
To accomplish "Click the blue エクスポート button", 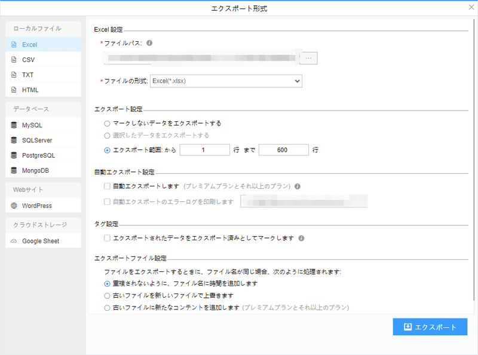I will coord(430,327).
